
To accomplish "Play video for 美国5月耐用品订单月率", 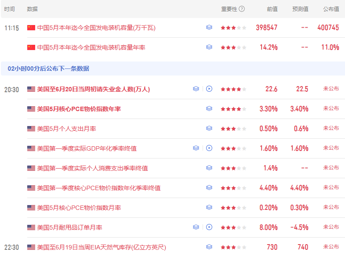I will [x=209, y=227].
